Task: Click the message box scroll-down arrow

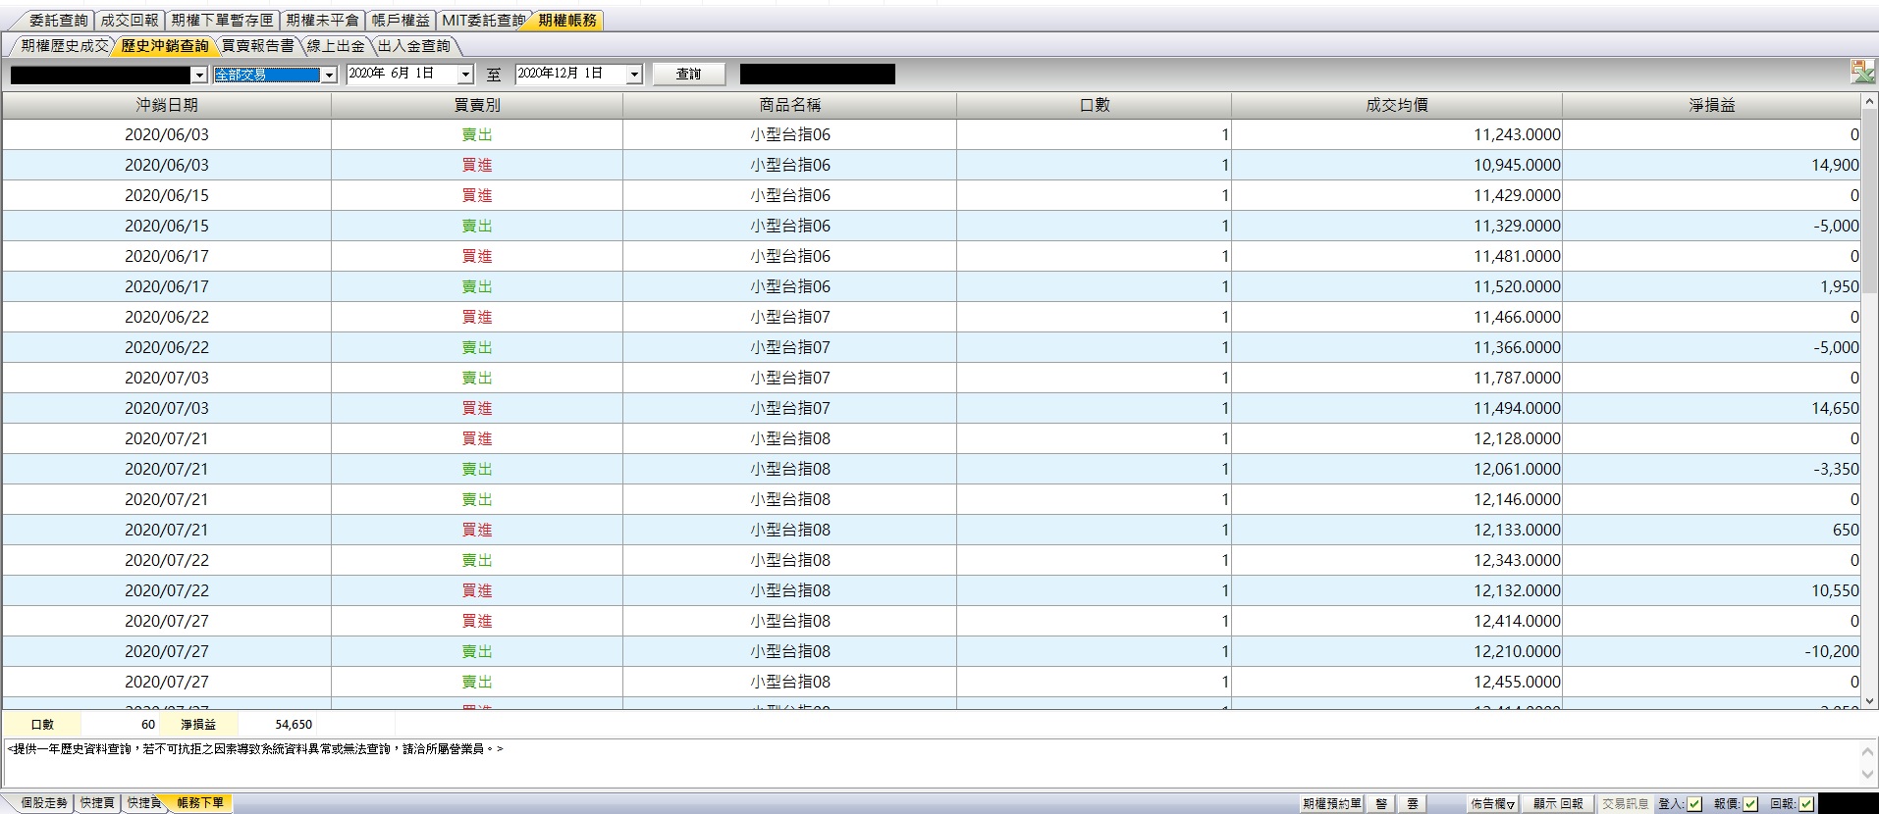Action: tap(1867, 775)
